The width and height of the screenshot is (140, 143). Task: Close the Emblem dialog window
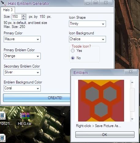pos(131,71)
